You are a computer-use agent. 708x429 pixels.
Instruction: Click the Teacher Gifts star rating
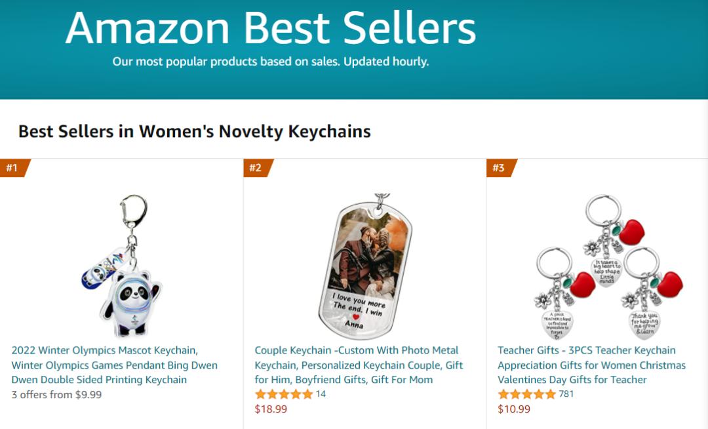pyautogui.click(x=527, y=394)
